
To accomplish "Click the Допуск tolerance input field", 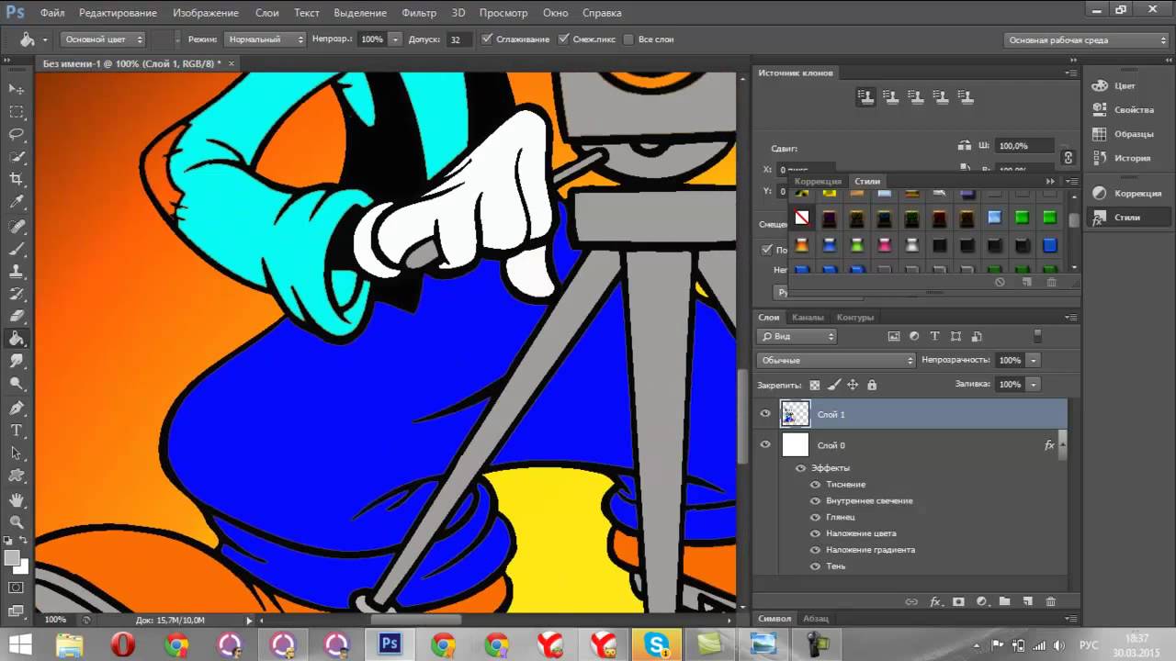I will coord(458,39).
